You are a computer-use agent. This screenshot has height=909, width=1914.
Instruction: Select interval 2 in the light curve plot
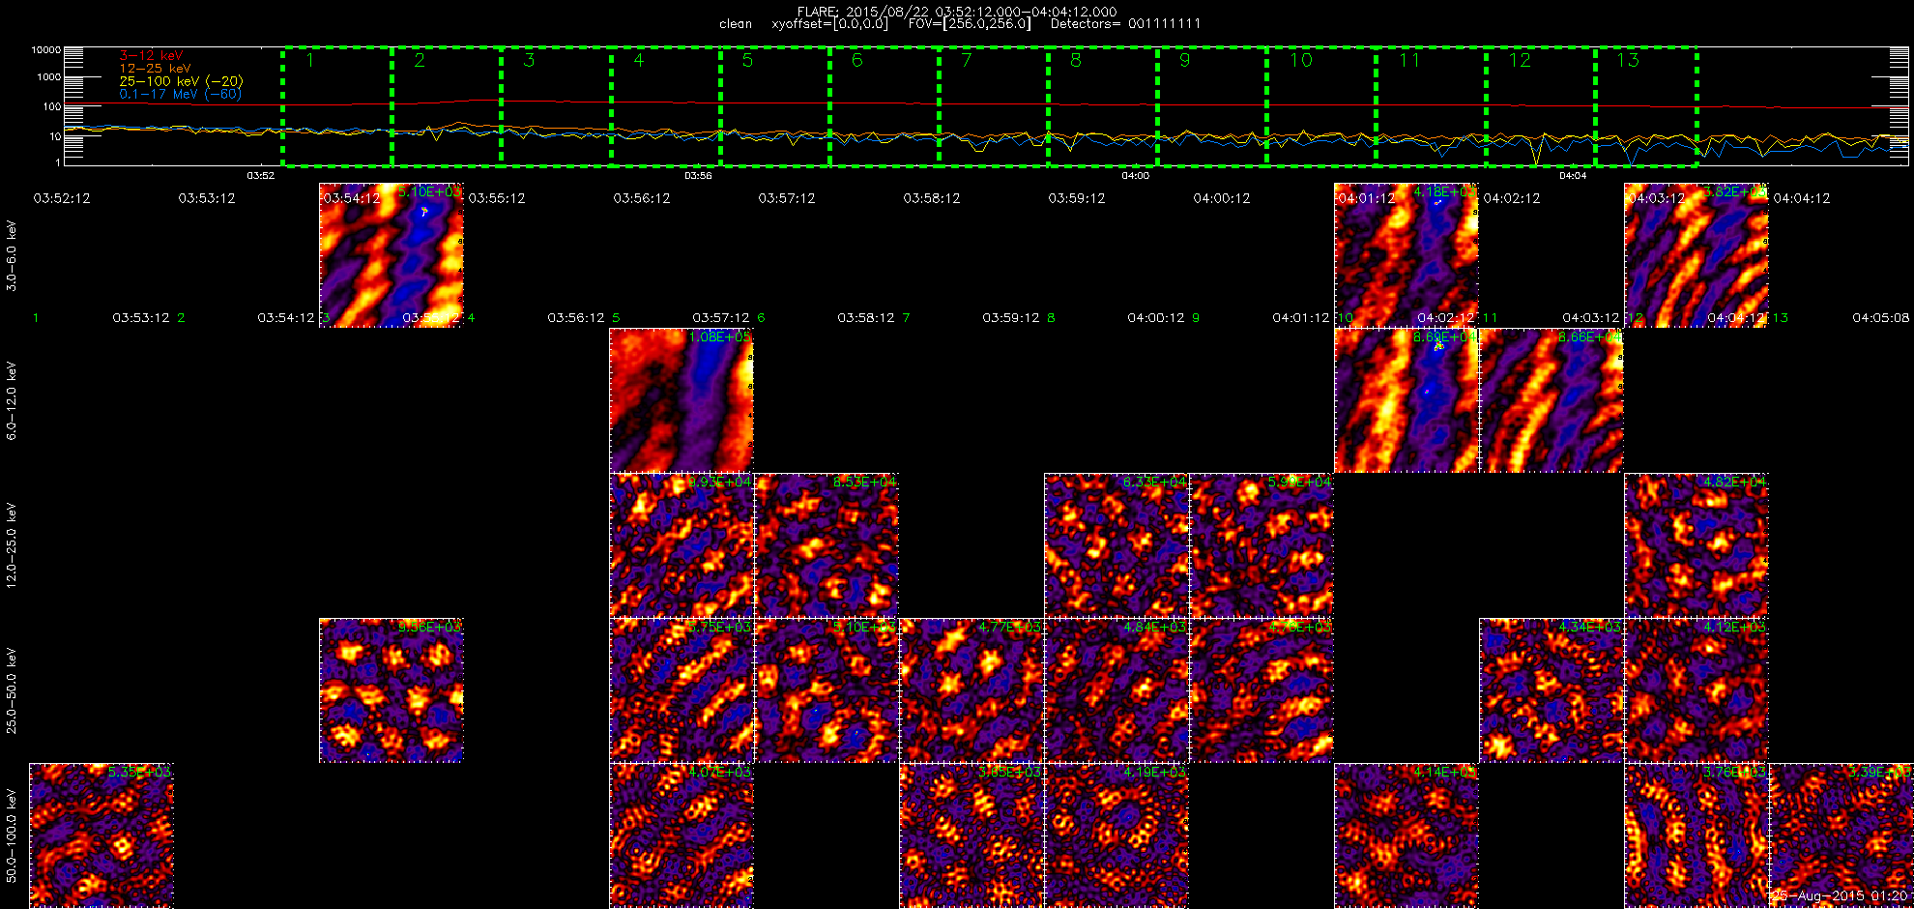(447, 106)
